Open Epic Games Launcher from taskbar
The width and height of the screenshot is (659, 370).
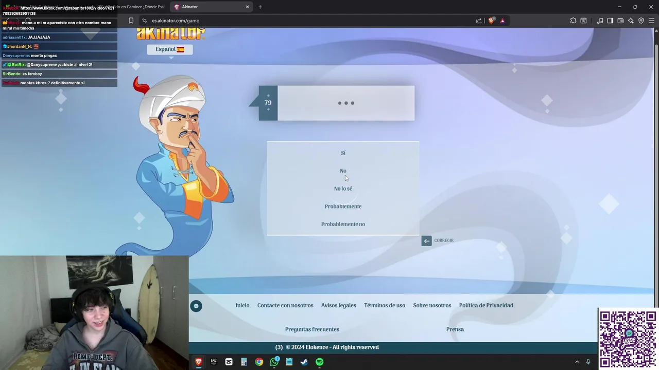click(x=214, y=362)
